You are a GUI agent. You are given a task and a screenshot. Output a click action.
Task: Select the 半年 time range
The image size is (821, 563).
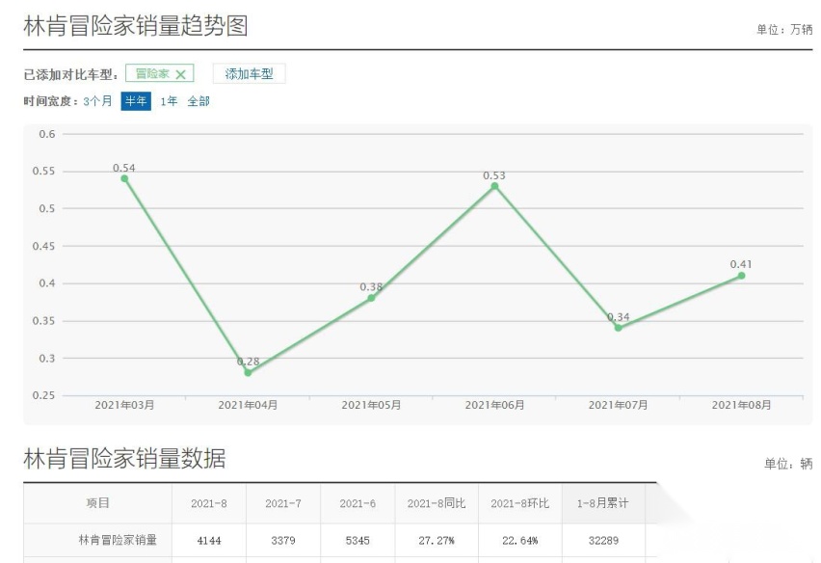[136, 101]
